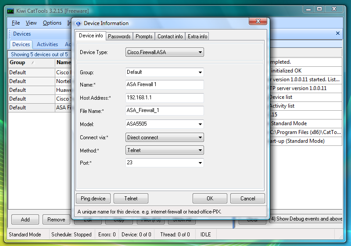The image size is (351, 246).
Task: Click 'Thread: 0 of 0' in status bar
Action: tap(175, 235)
